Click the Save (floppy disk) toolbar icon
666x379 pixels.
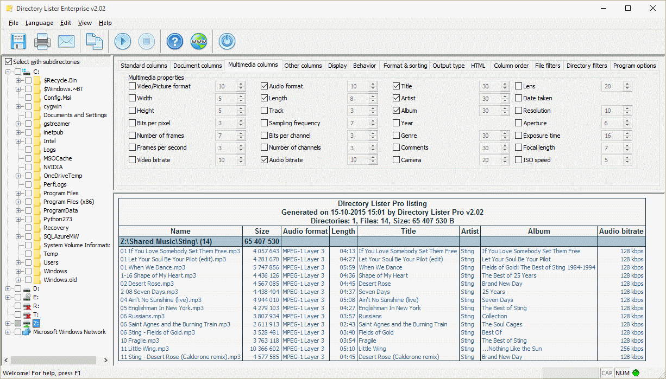18,41
